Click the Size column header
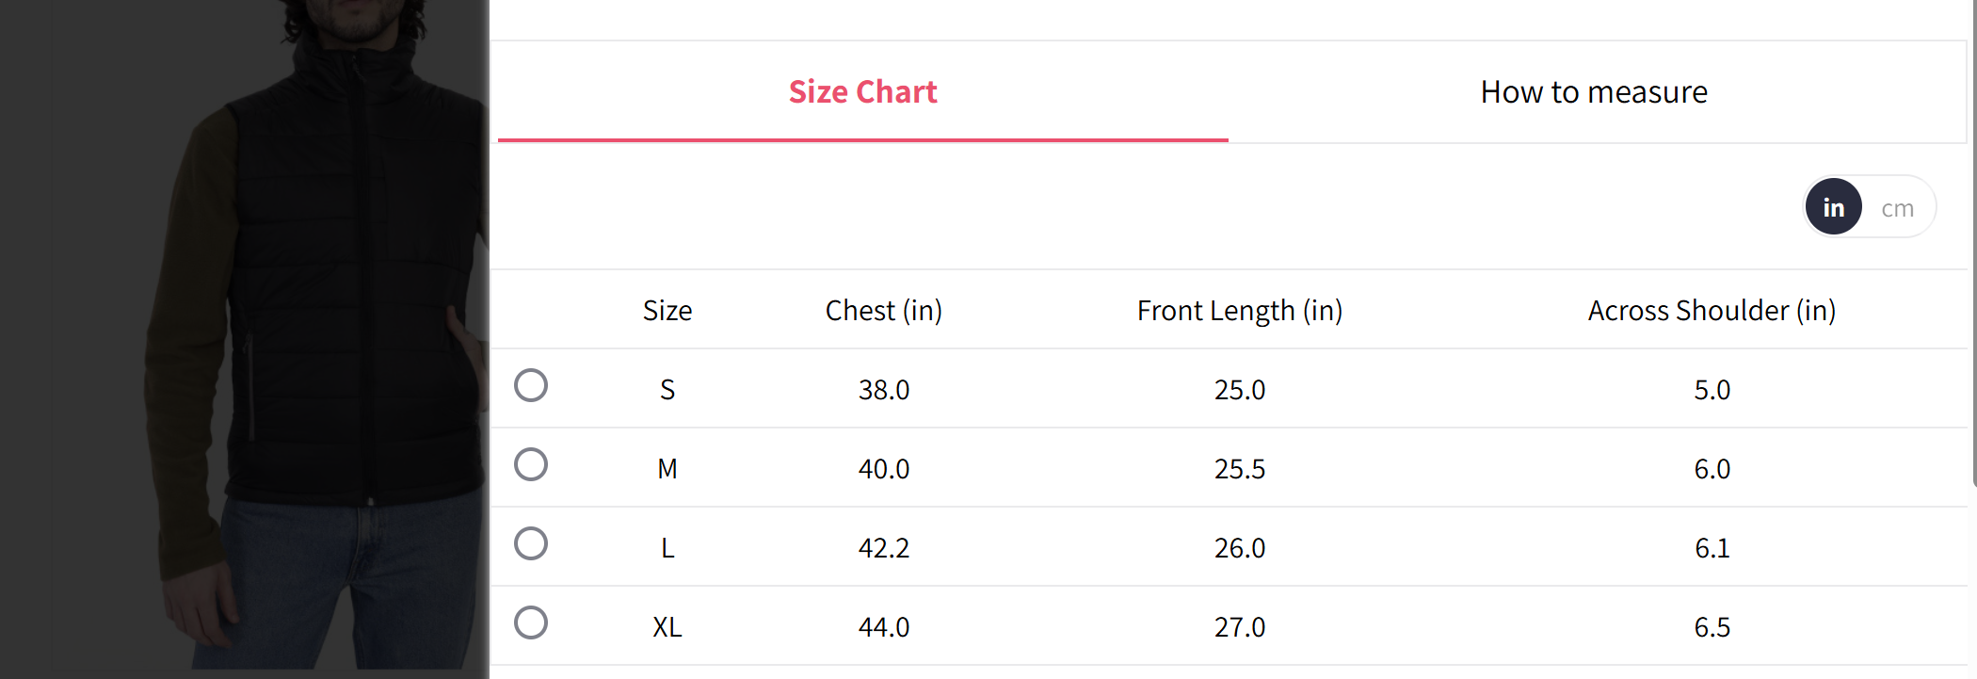Screen dimensions: 1977x679 click(667, 311)
